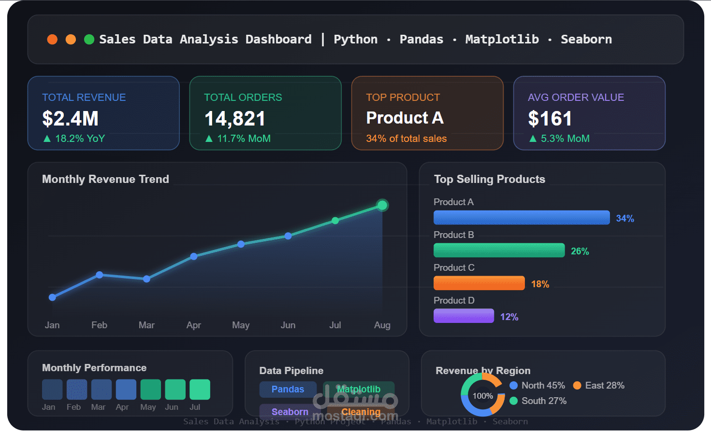Click the South 27% legend text
The image size is (711, 432).
tap(544, 401)
